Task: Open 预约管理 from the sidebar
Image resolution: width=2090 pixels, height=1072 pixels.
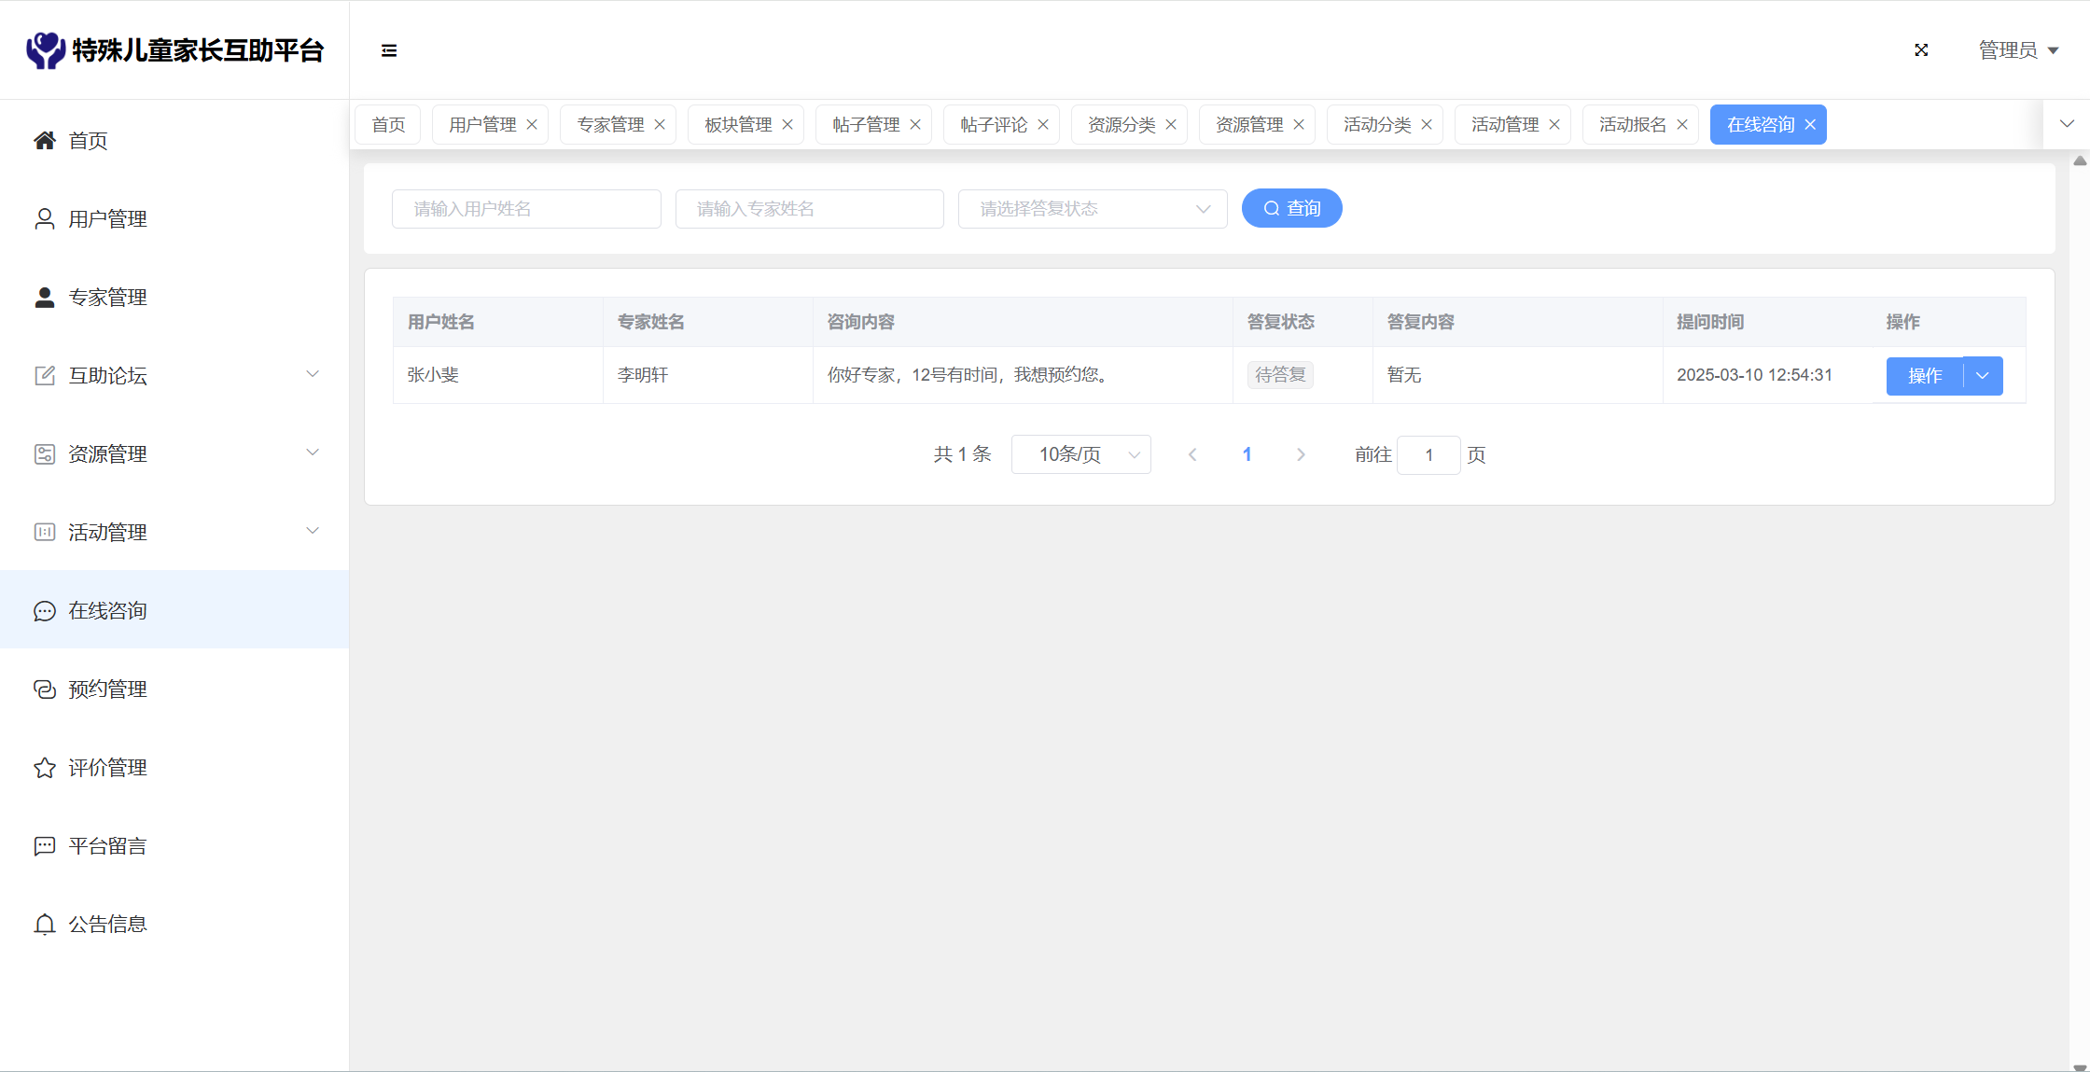Action: pos(107,689)
